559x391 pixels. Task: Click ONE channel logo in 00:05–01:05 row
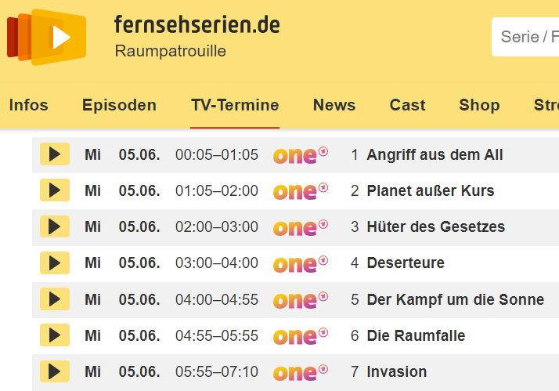(300, 154)
